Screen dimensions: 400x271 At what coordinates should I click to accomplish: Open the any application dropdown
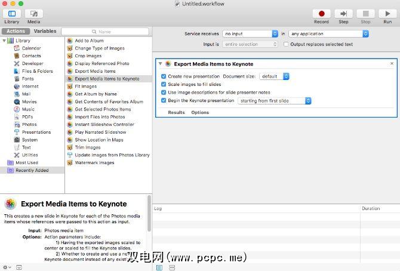click(x=328, y=33)
